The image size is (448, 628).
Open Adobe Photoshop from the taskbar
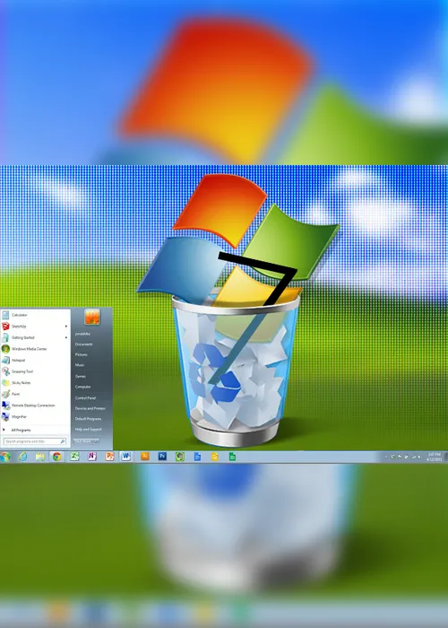162,456
